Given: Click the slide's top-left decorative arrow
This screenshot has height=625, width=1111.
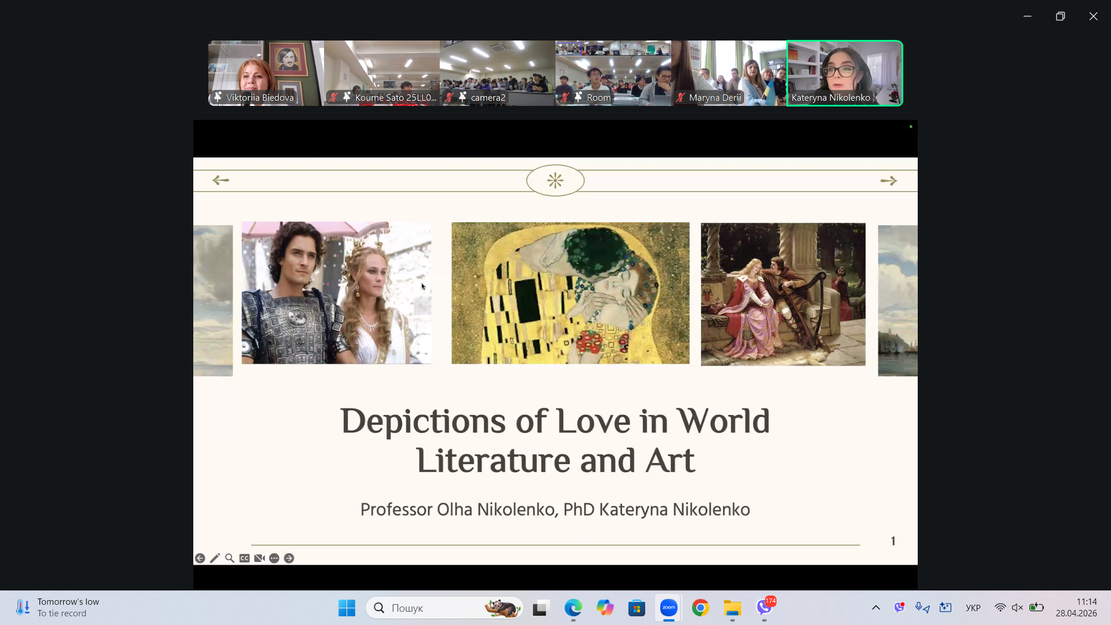Looking at the screenshot, I should (220, 181).
